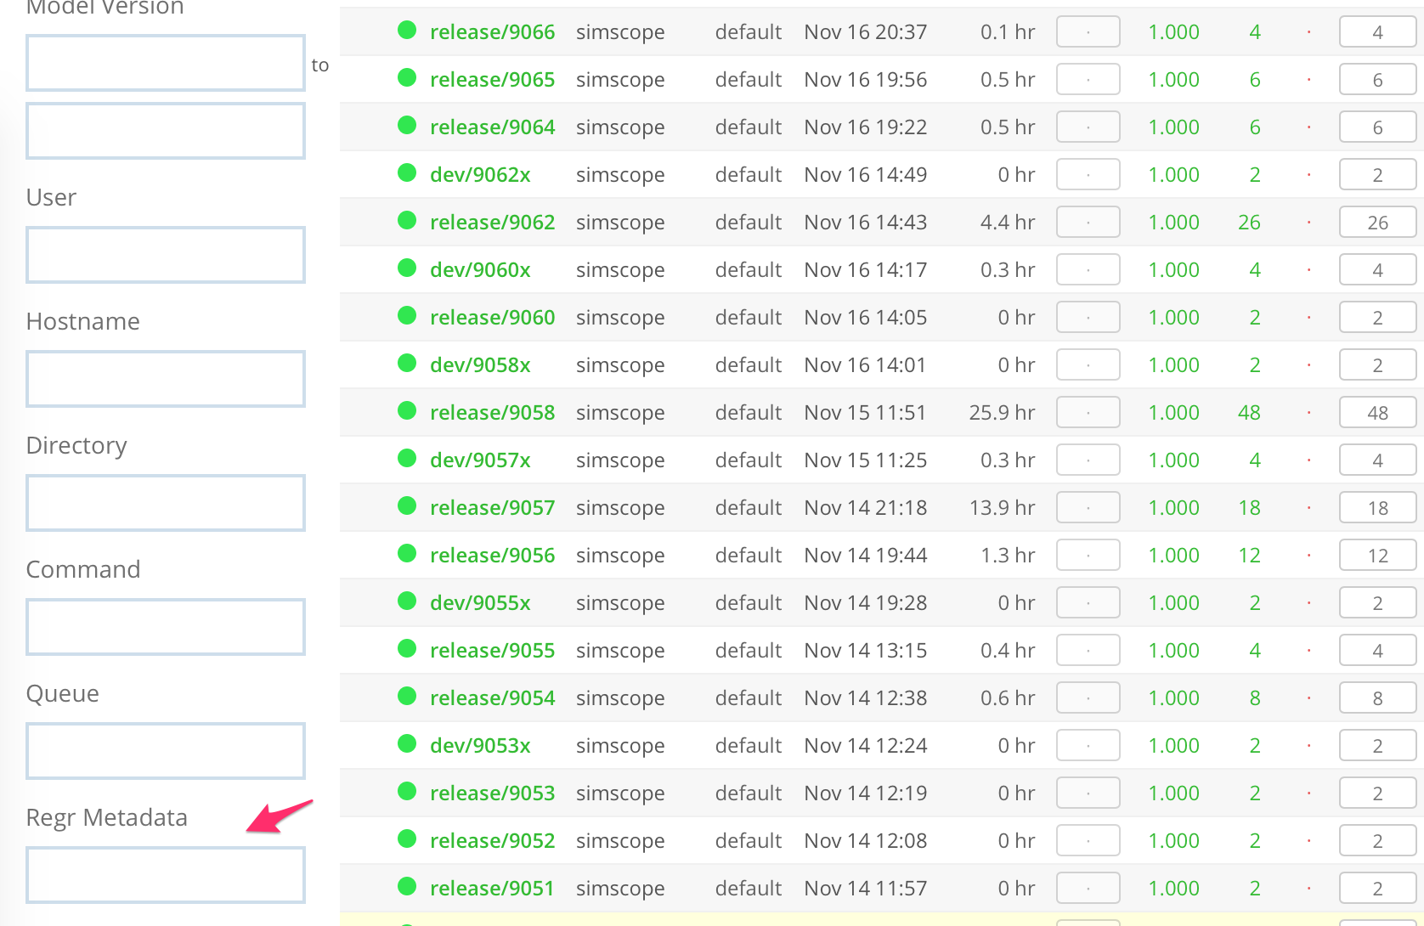The image size is (1424, 926).
Task: Click the green status dot for release/9066
Action: 407,31
